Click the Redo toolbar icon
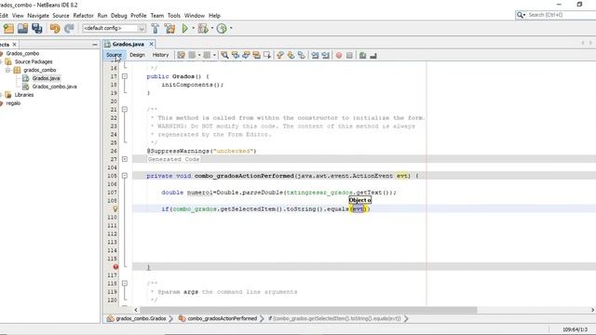The image size is (596, 335). click(x=69, y=29)
